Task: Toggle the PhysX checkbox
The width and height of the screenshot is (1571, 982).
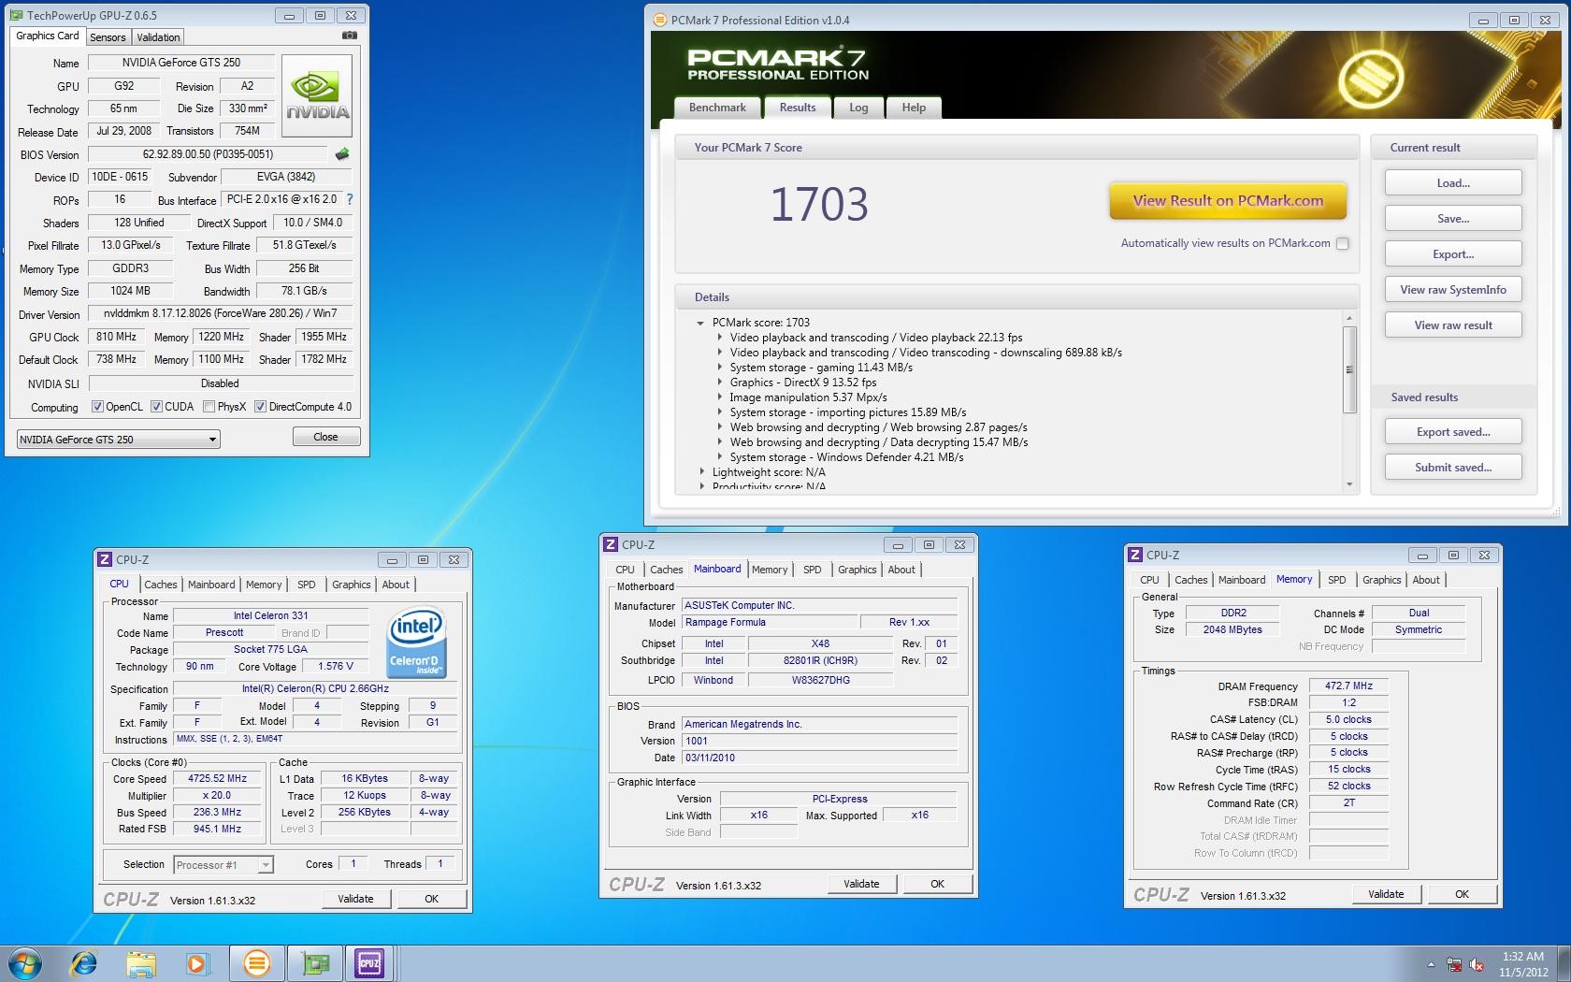Action: pyautogui.click(x=209, y=407)
